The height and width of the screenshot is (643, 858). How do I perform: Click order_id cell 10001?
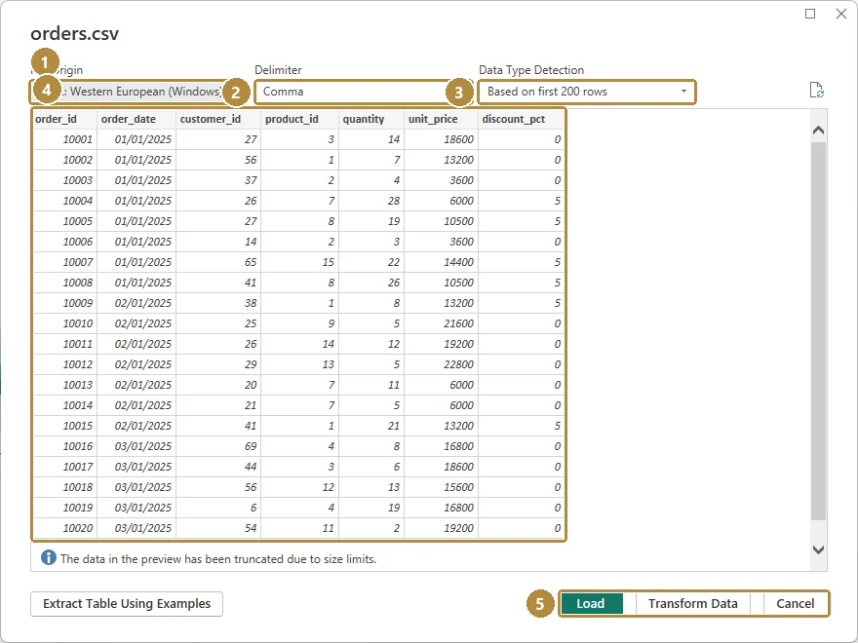65,139
